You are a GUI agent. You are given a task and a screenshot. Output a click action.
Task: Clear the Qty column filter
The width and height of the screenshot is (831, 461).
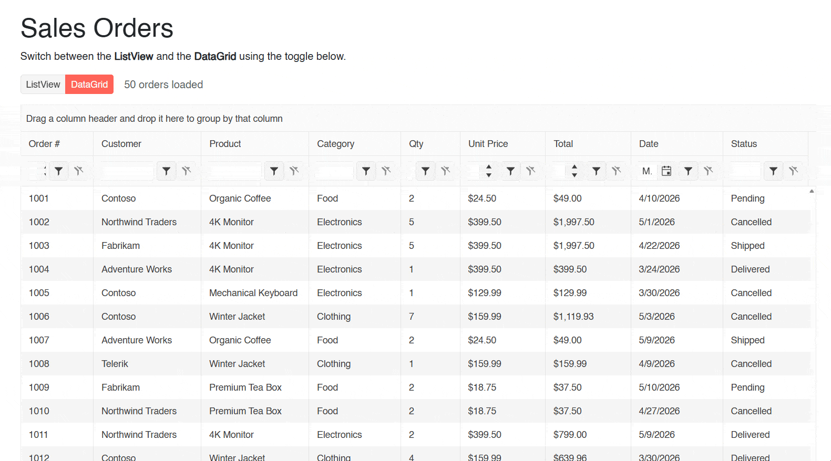(x=445, y=171)
